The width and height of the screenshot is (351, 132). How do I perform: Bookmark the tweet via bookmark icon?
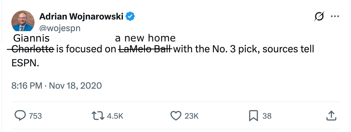point(253,116)
